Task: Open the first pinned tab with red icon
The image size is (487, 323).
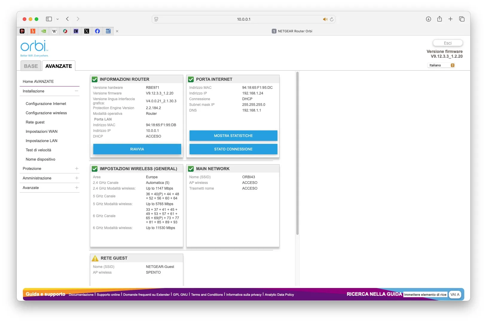Action: click(x=22, y=31)
